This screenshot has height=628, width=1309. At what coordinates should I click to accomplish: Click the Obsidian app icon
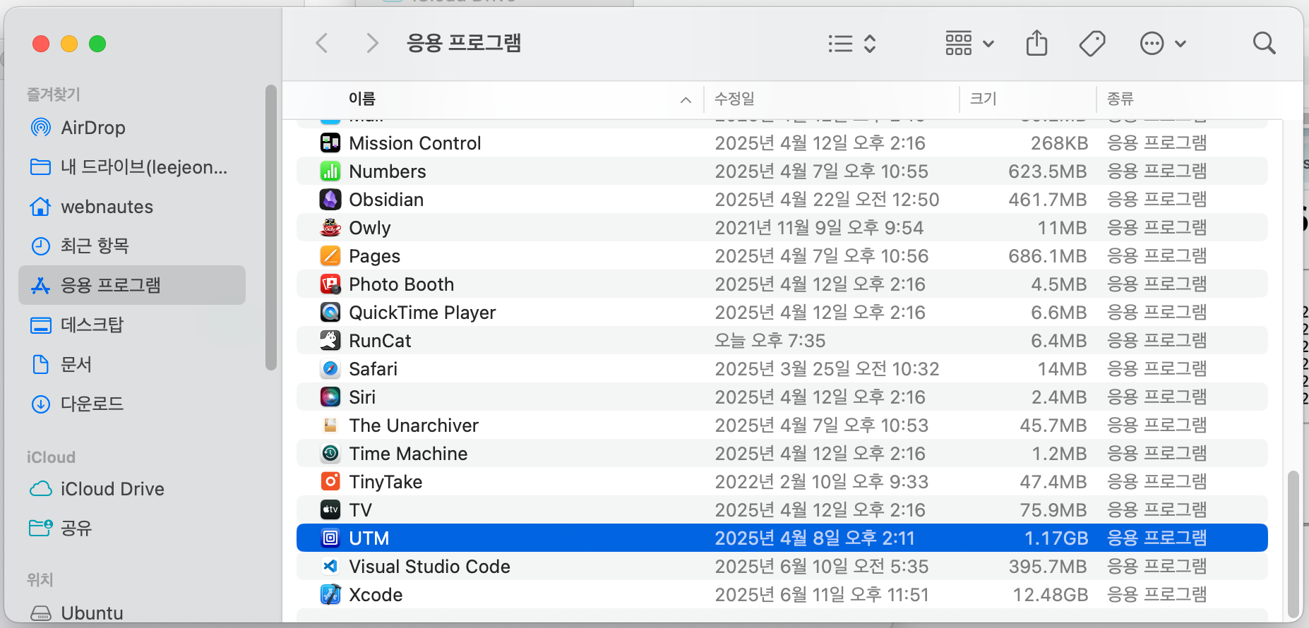330,200
